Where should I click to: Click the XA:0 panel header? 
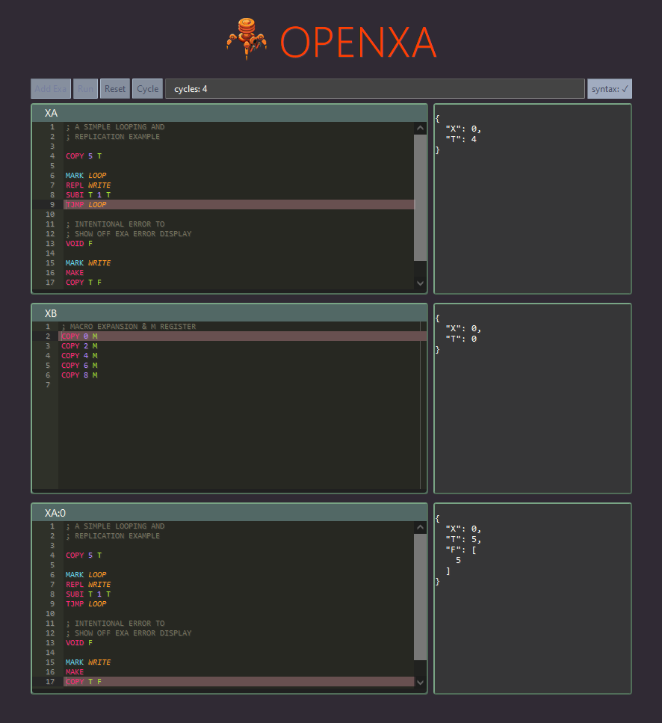click(229, 513)
